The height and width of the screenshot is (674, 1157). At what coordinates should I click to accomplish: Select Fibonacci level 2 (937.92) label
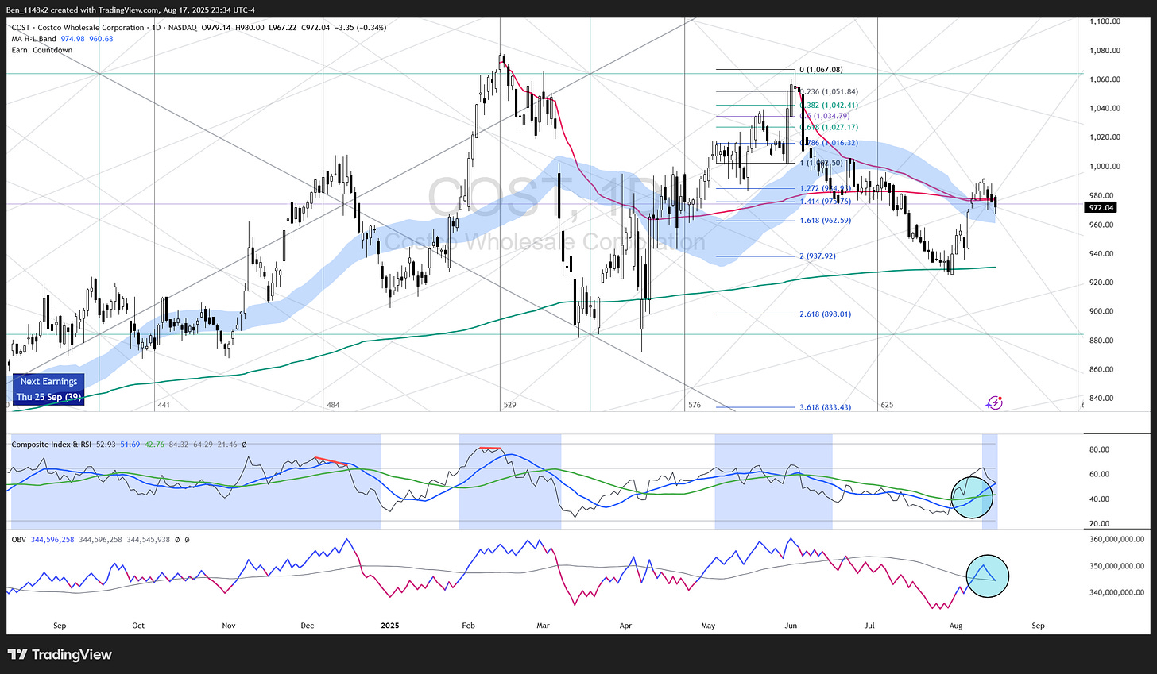(x=818, y=256)
